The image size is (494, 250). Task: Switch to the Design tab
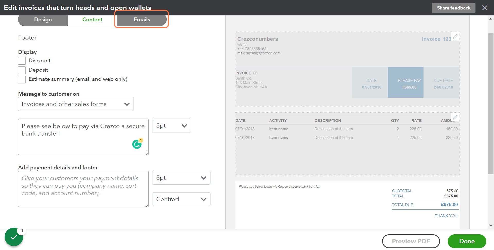(43, 20)
